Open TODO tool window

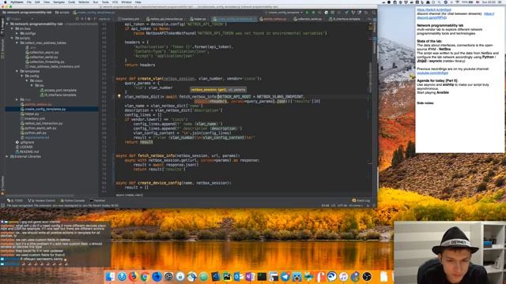[x=16, y=200]
